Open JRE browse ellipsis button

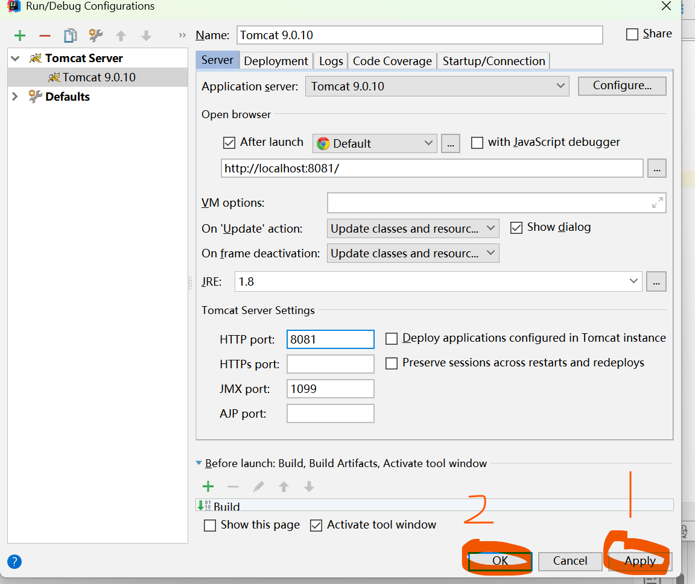click(x=656, y=281)
